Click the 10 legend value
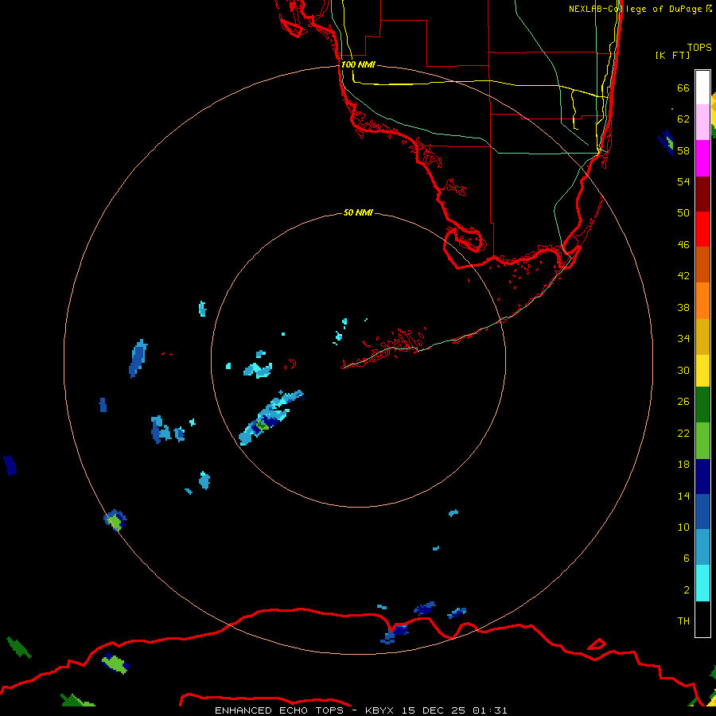This screenshot has width=716, height=716. 683,527
